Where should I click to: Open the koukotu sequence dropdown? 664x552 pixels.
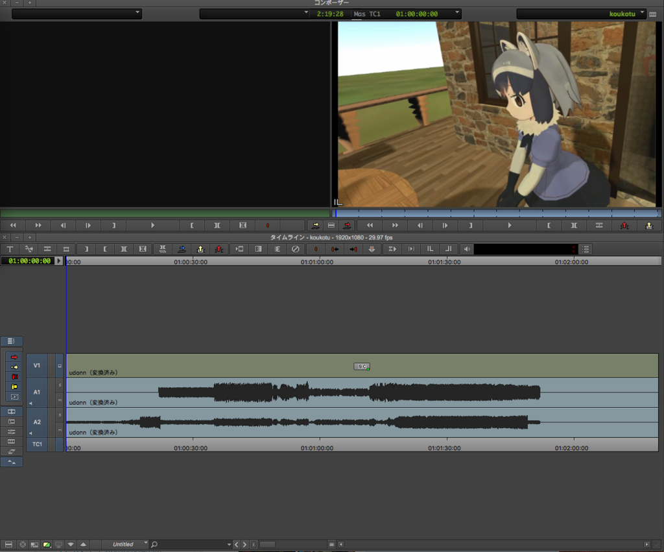[581, 14]
